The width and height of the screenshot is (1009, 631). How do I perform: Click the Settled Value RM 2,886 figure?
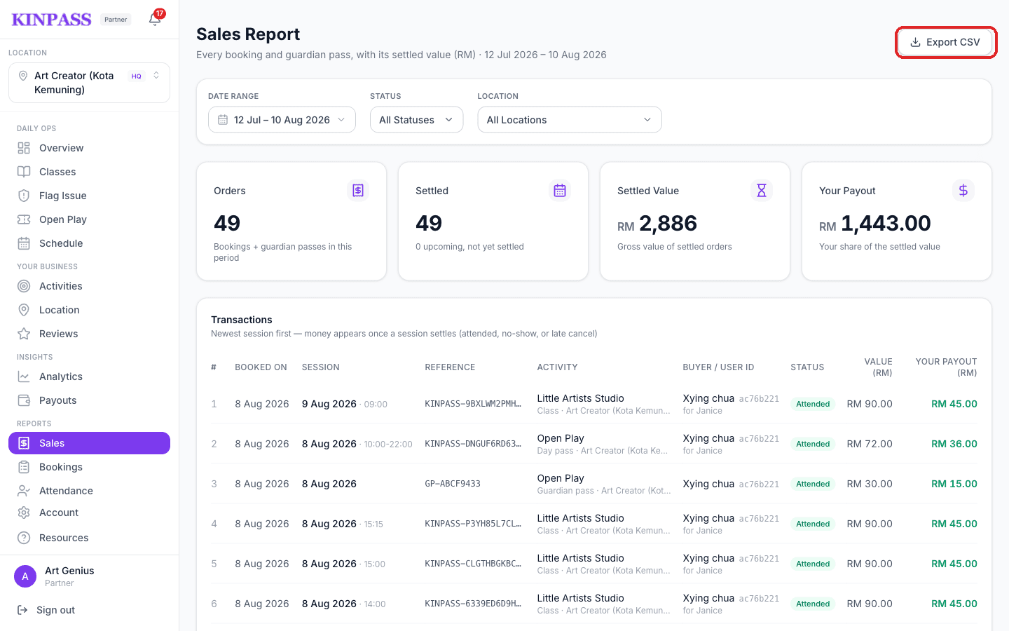(x=657, y=224)
